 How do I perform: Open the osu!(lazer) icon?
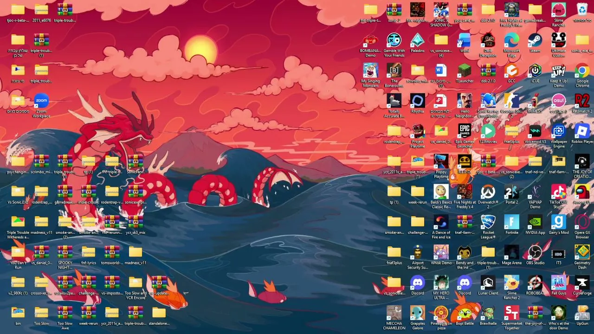coord(558,101)
